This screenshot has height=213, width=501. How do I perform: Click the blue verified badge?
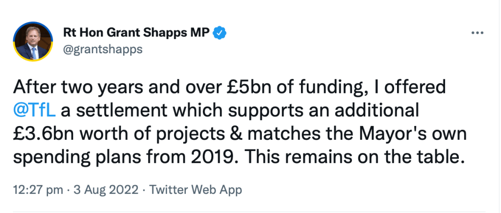point(220,33)
